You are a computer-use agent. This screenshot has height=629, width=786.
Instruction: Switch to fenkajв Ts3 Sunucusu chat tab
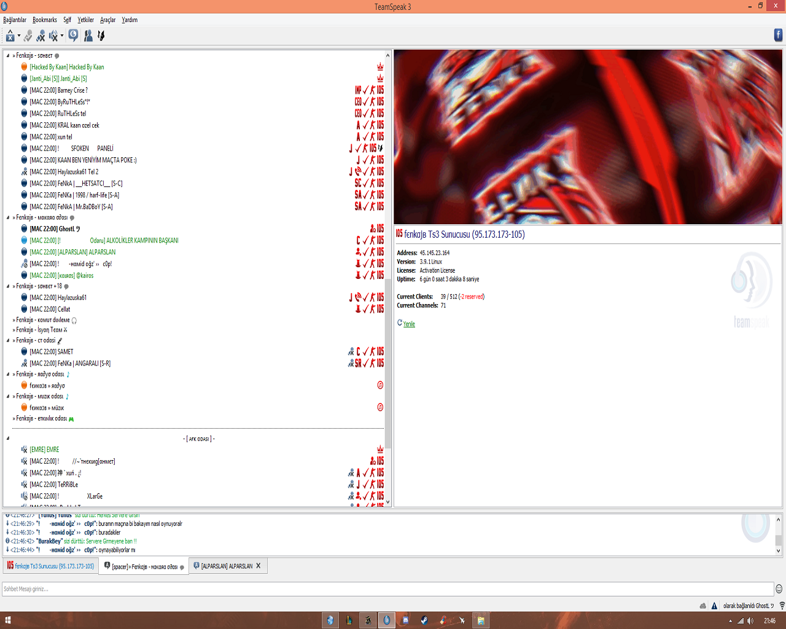(50, 566)
